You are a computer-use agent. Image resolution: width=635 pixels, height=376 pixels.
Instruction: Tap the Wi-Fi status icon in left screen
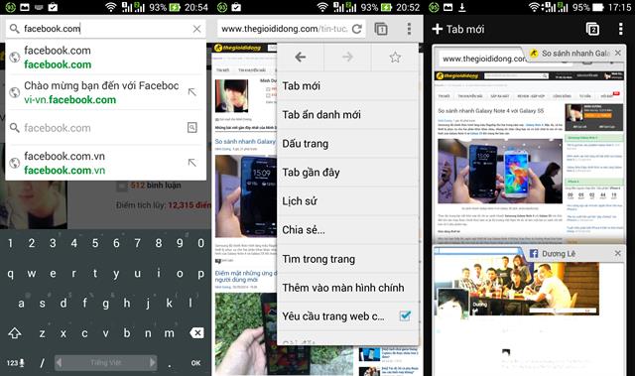[x=110, y=7]
